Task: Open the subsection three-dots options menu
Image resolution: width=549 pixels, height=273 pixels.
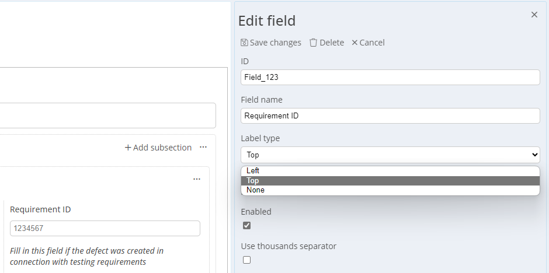Action: 197,179
